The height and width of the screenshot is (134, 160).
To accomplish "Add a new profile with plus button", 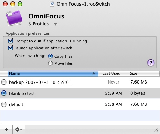I will tap(6, 129).
